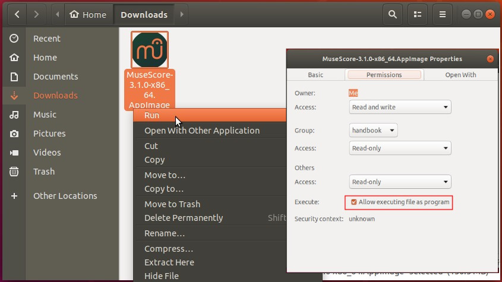Image resolution: width=502 pixels, height=282 pixels.
Task: Click path bar right scroll arrow
Action: tap(182, 14)
